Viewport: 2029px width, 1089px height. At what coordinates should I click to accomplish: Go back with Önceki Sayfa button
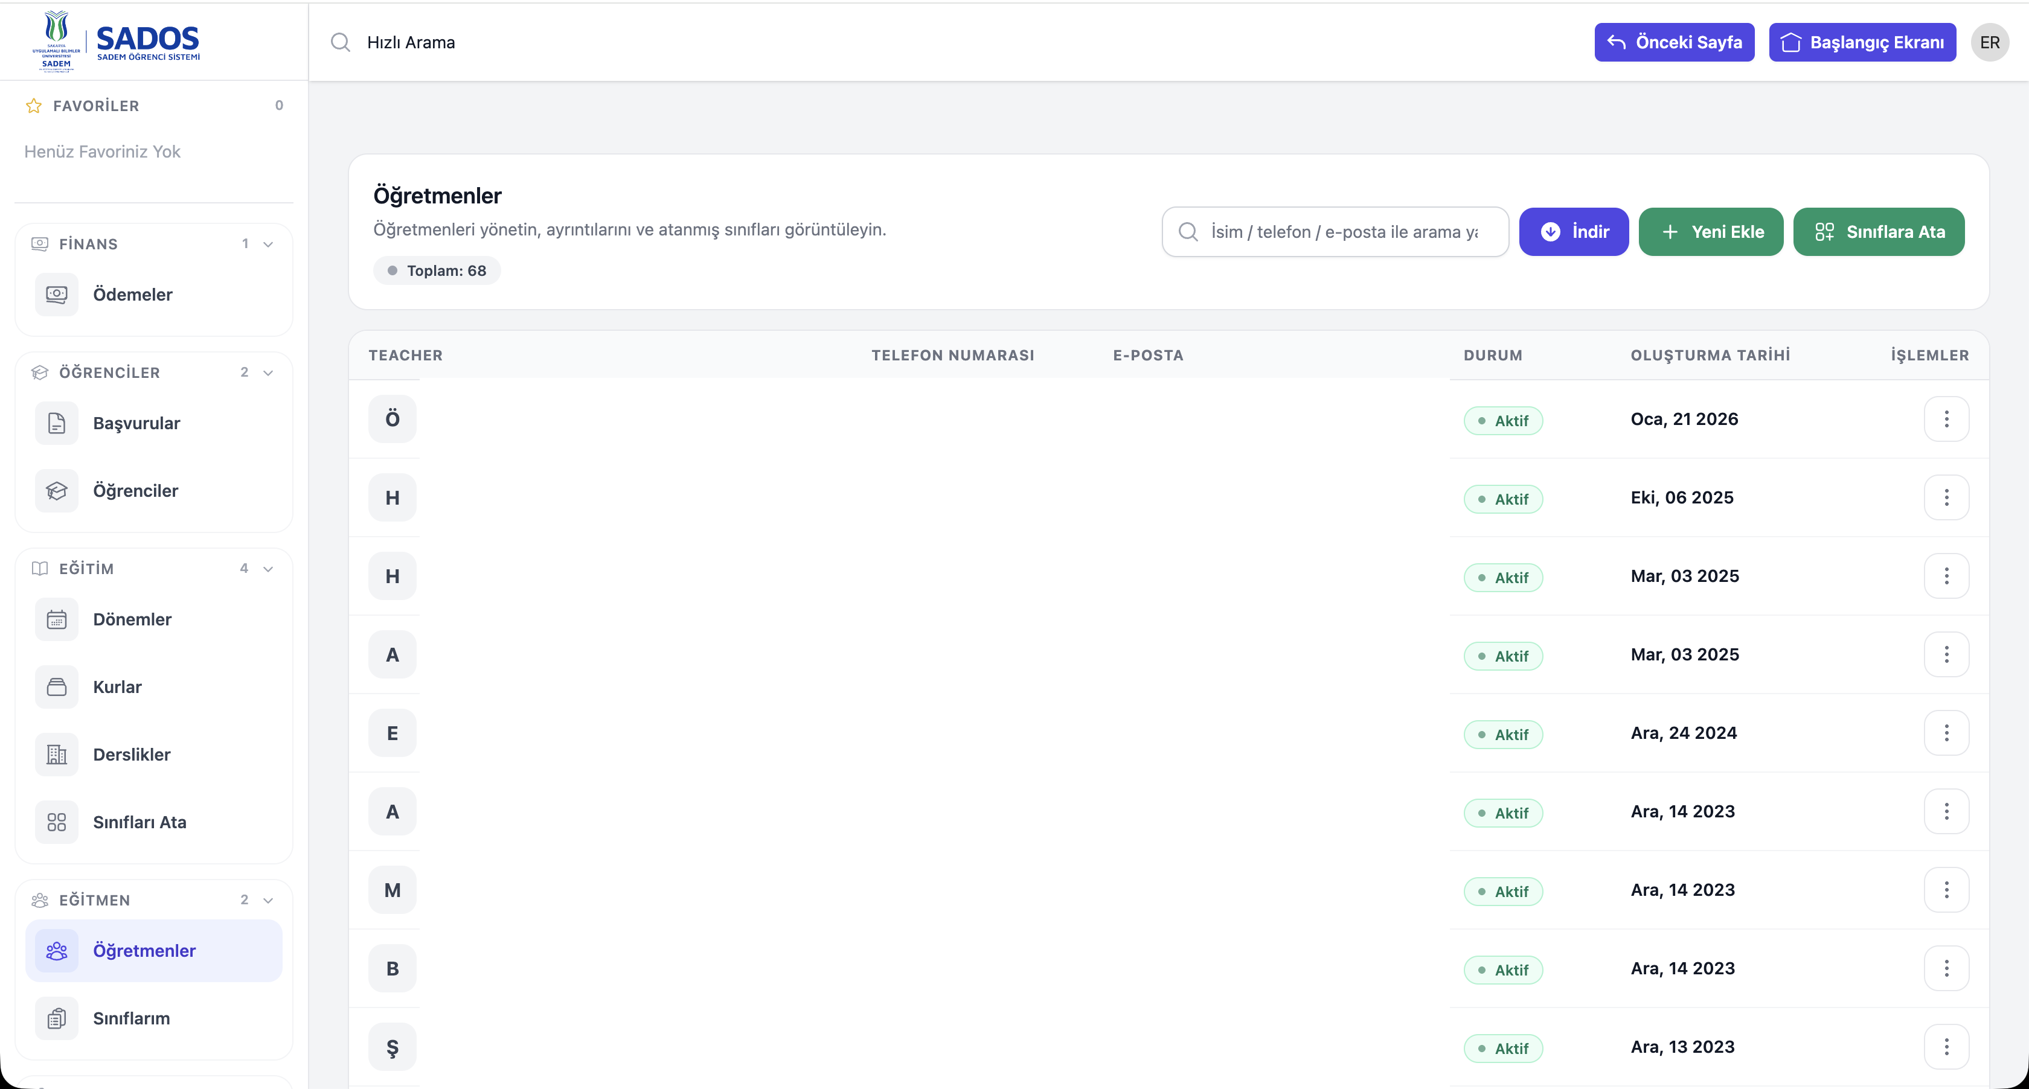(x=1674, y=42)
